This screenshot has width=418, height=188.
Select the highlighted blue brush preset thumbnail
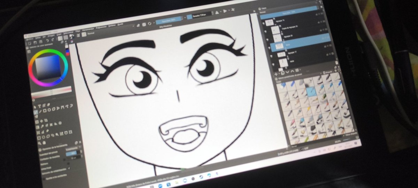[311, 92]
